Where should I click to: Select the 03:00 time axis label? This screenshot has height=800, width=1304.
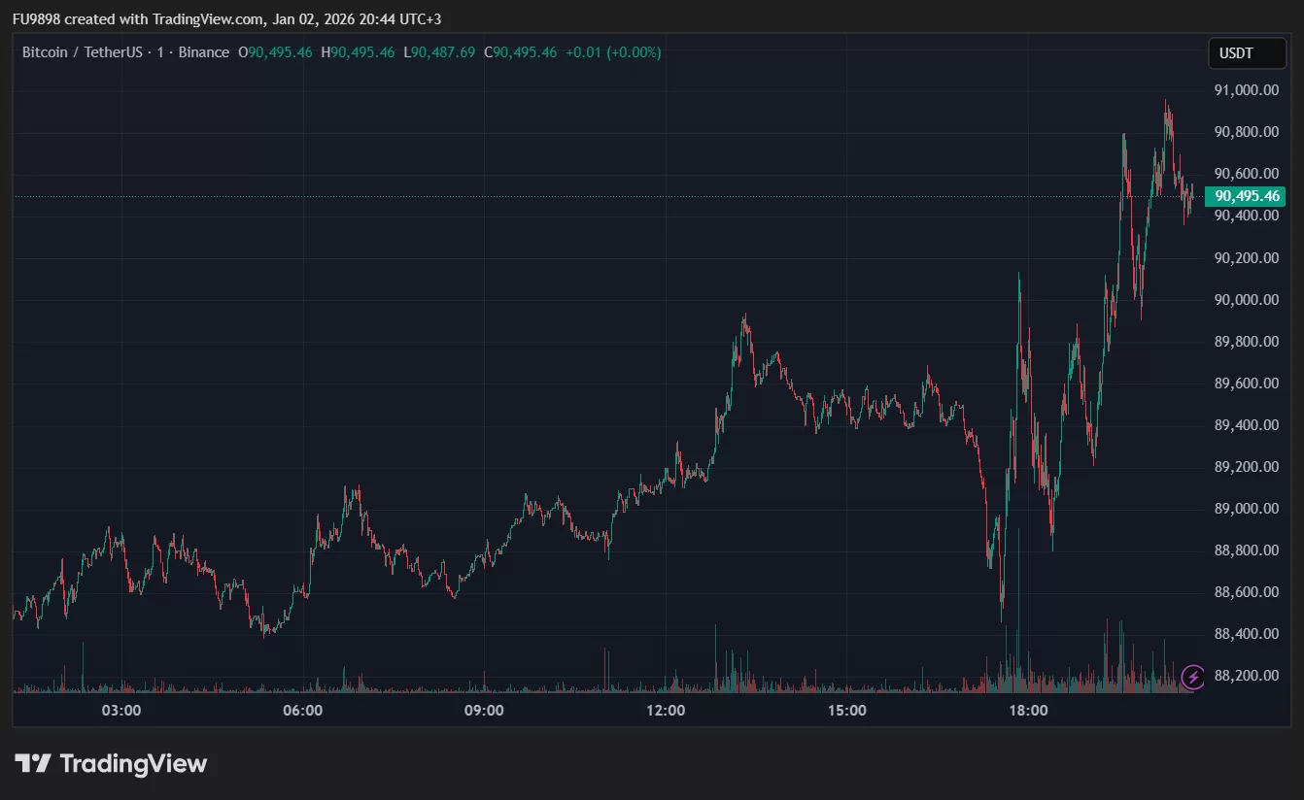pyautogui.click(x=121, y=711)
